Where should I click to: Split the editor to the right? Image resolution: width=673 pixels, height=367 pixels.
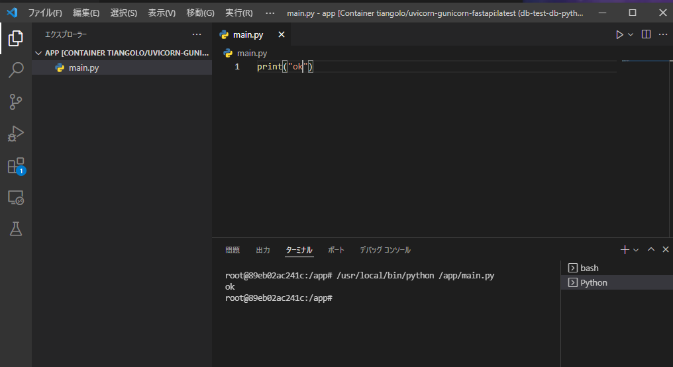pyautogui.click(x=646, y=34)
